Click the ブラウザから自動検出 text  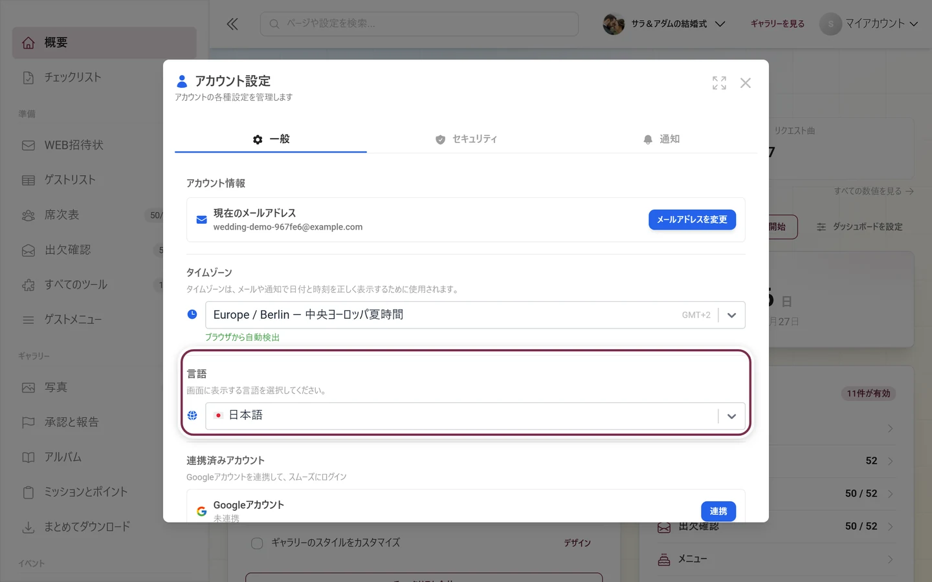tap(243, 338)
